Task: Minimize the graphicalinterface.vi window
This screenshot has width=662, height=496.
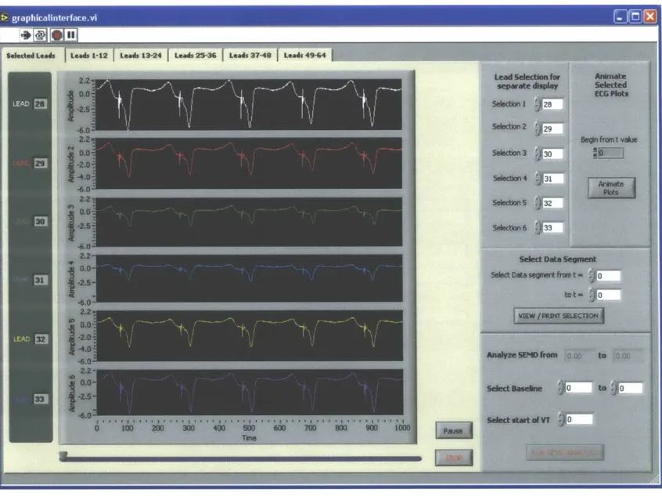Action: [x=620, y=16]
